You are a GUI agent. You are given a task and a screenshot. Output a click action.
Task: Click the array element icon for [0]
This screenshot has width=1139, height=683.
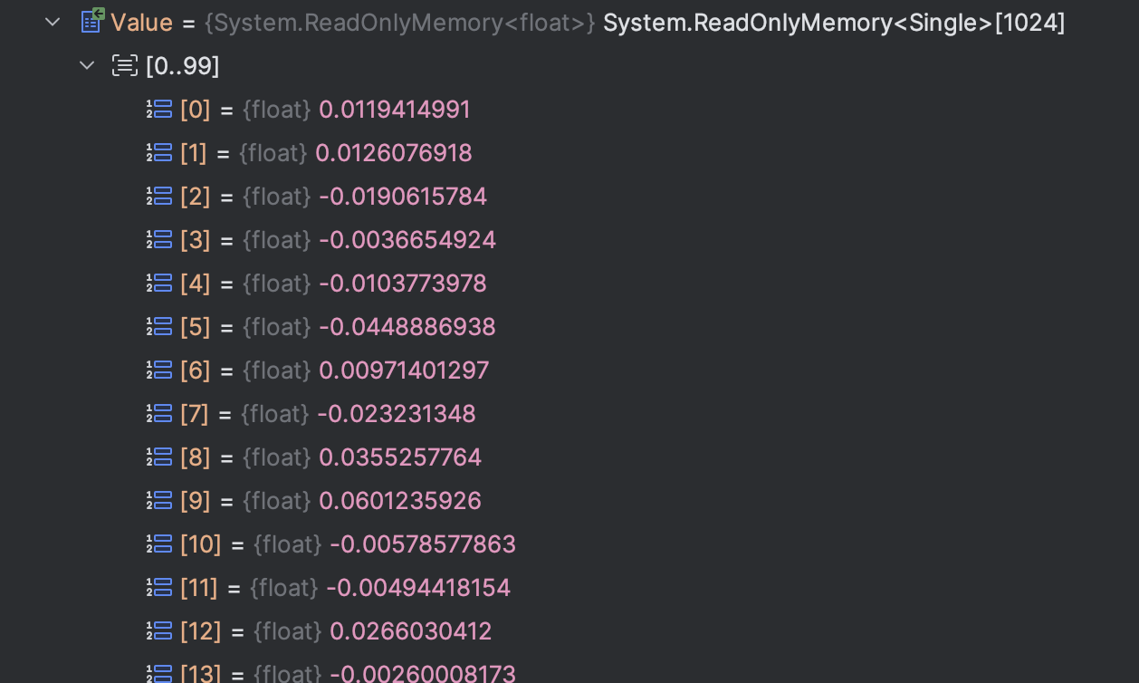159,110
